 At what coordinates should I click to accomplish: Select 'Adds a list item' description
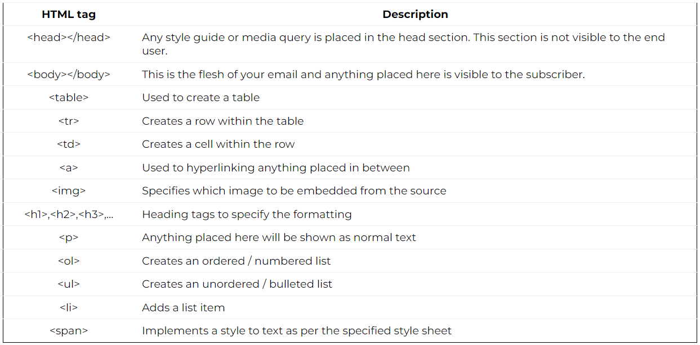pyautogui.click(x=183, y=307)
